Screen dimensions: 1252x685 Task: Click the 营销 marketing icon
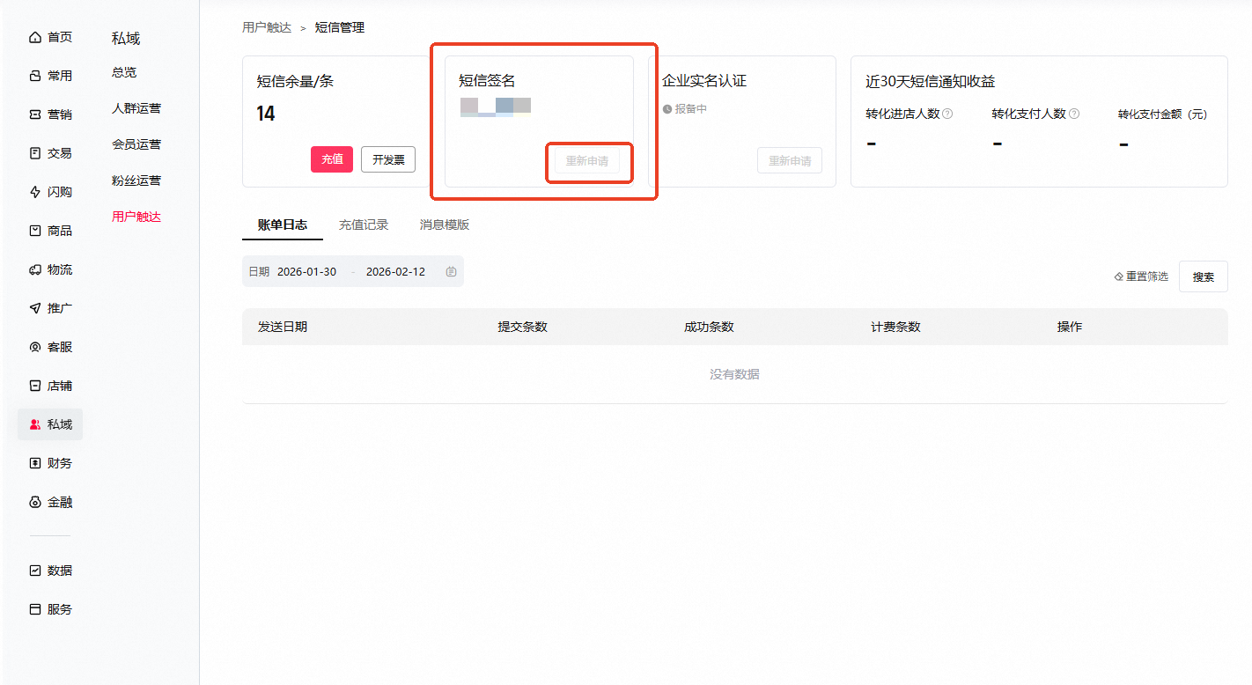35,114
